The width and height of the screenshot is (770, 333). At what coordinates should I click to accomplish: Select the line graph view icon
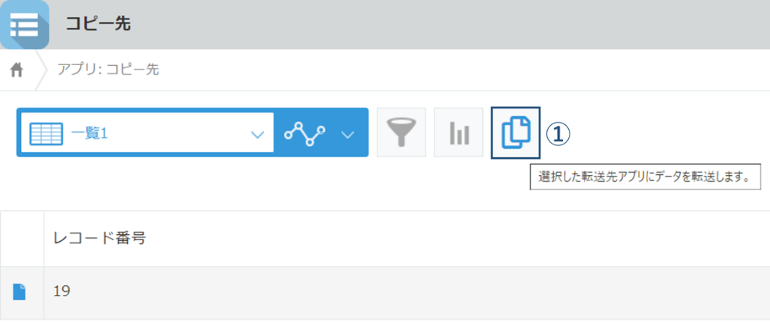305,133
